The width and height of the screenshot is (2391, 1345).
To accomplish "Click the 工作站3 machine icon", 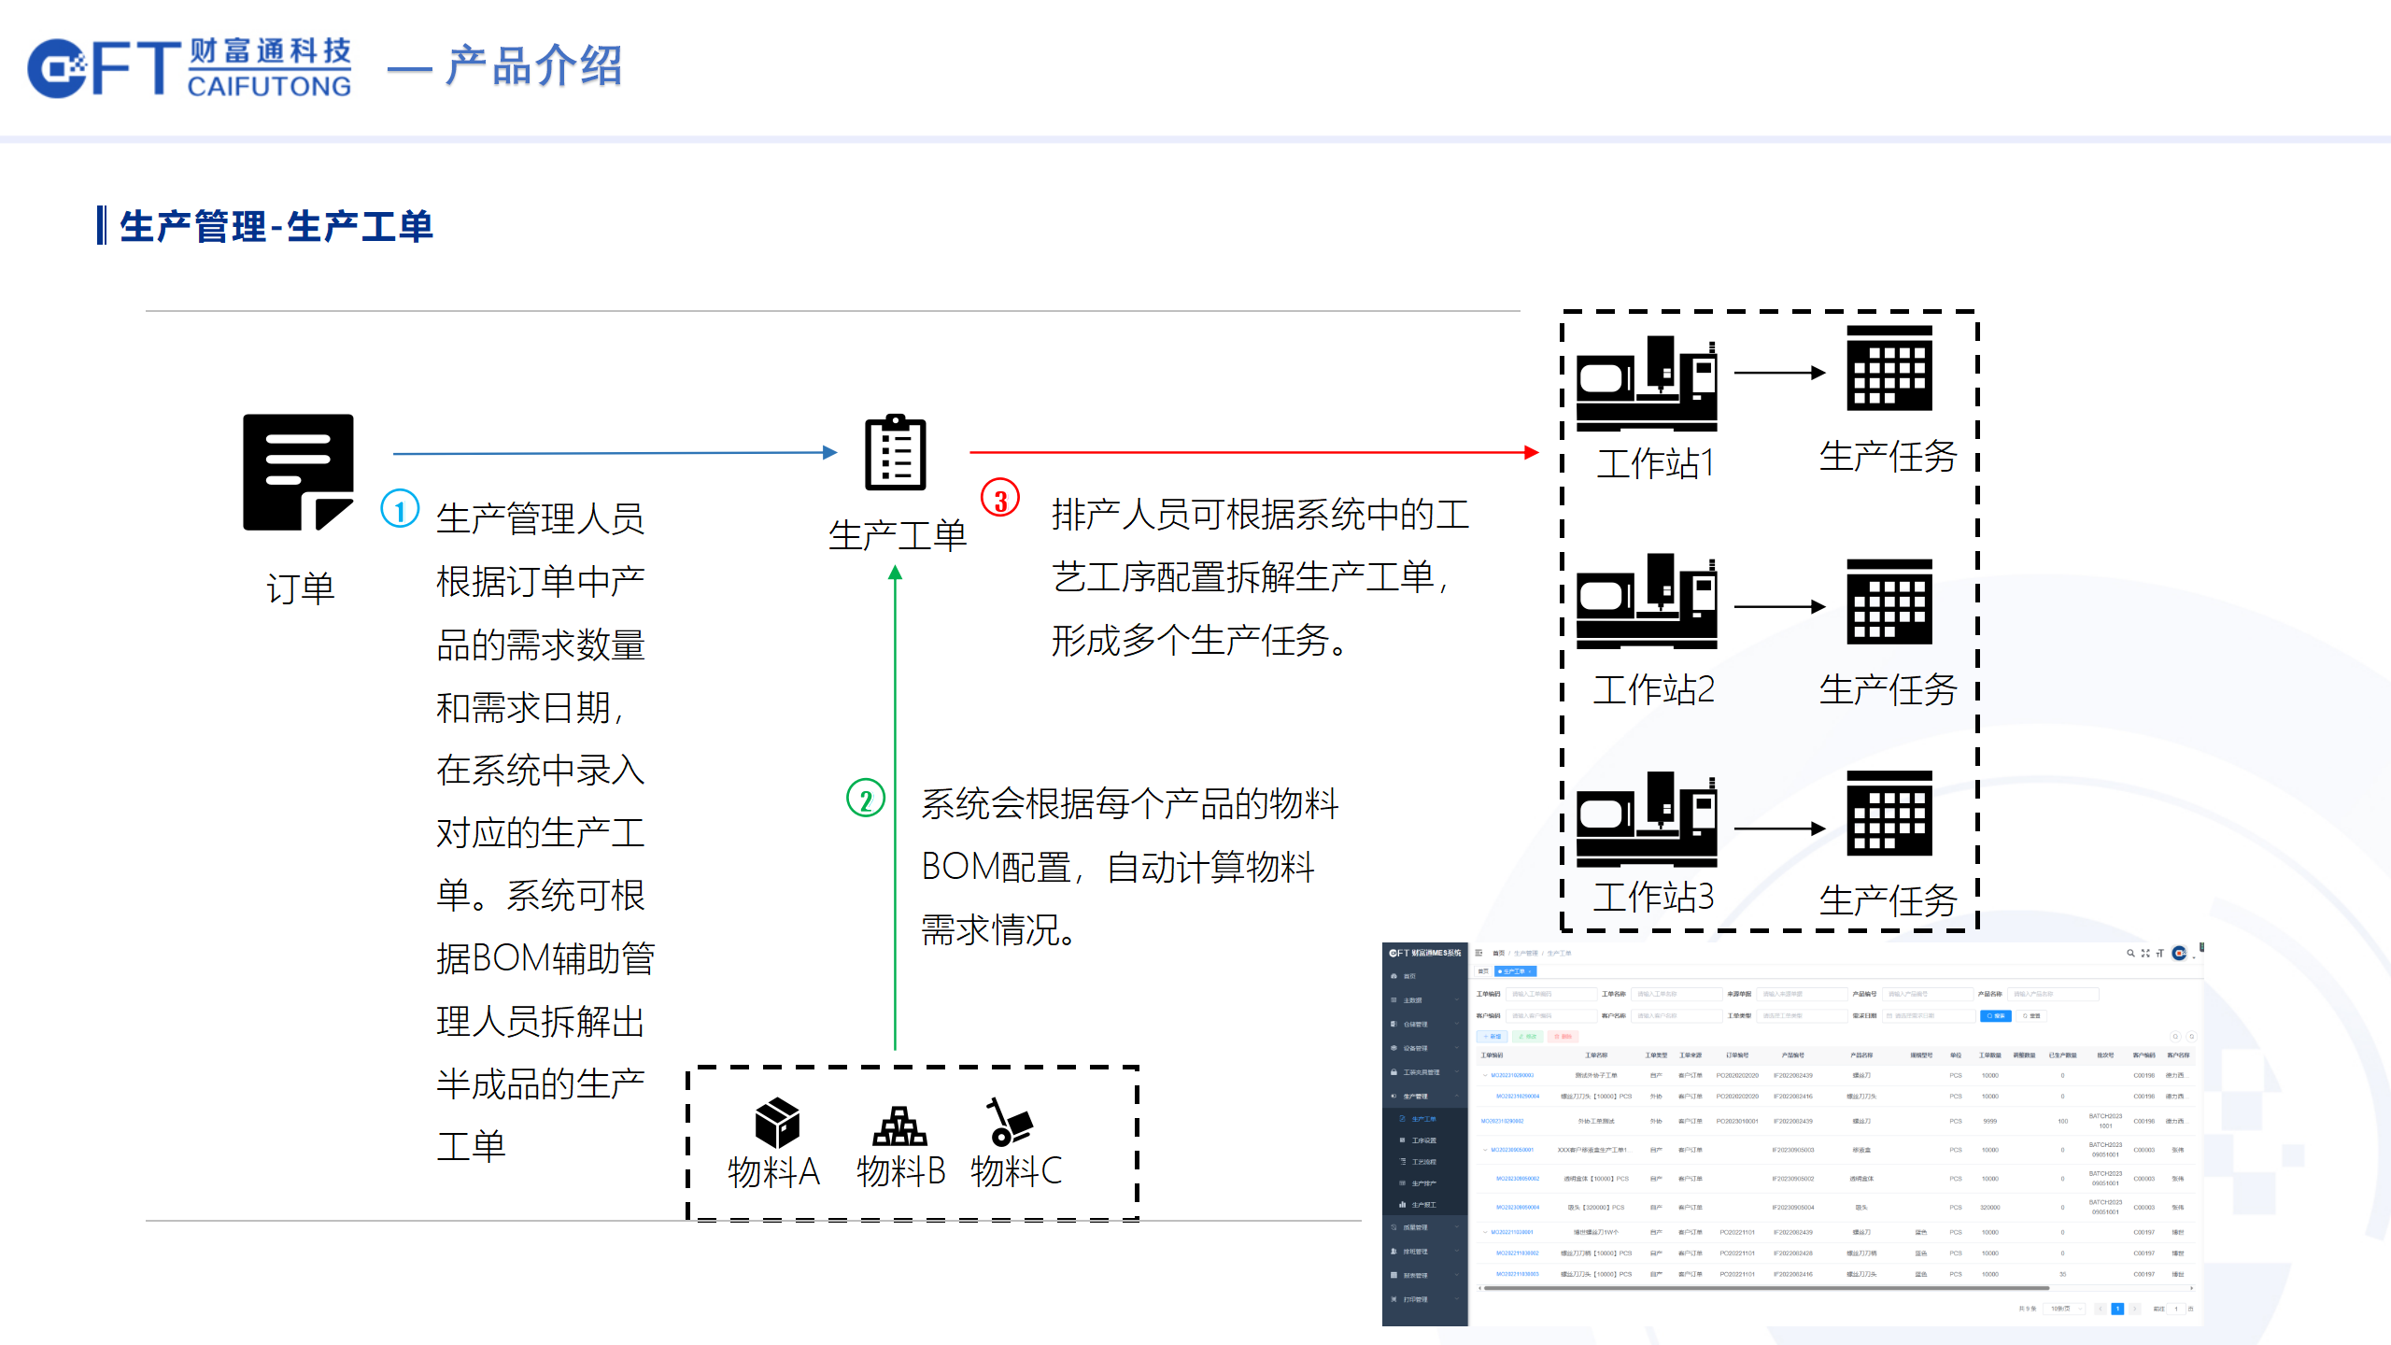I will [1647, 819].
